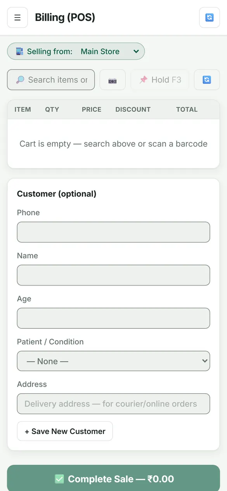Focus the Search items field
Image resolution: width=227 pixels, height=491 pixels.
click(x=51, y=80)
